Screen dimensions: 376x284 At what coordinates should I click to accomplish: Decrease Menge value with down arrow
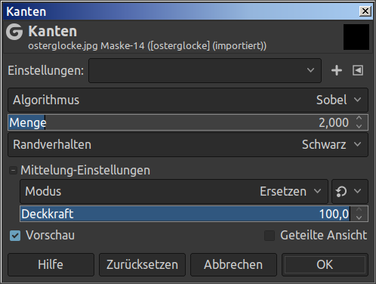pos(359,126)
